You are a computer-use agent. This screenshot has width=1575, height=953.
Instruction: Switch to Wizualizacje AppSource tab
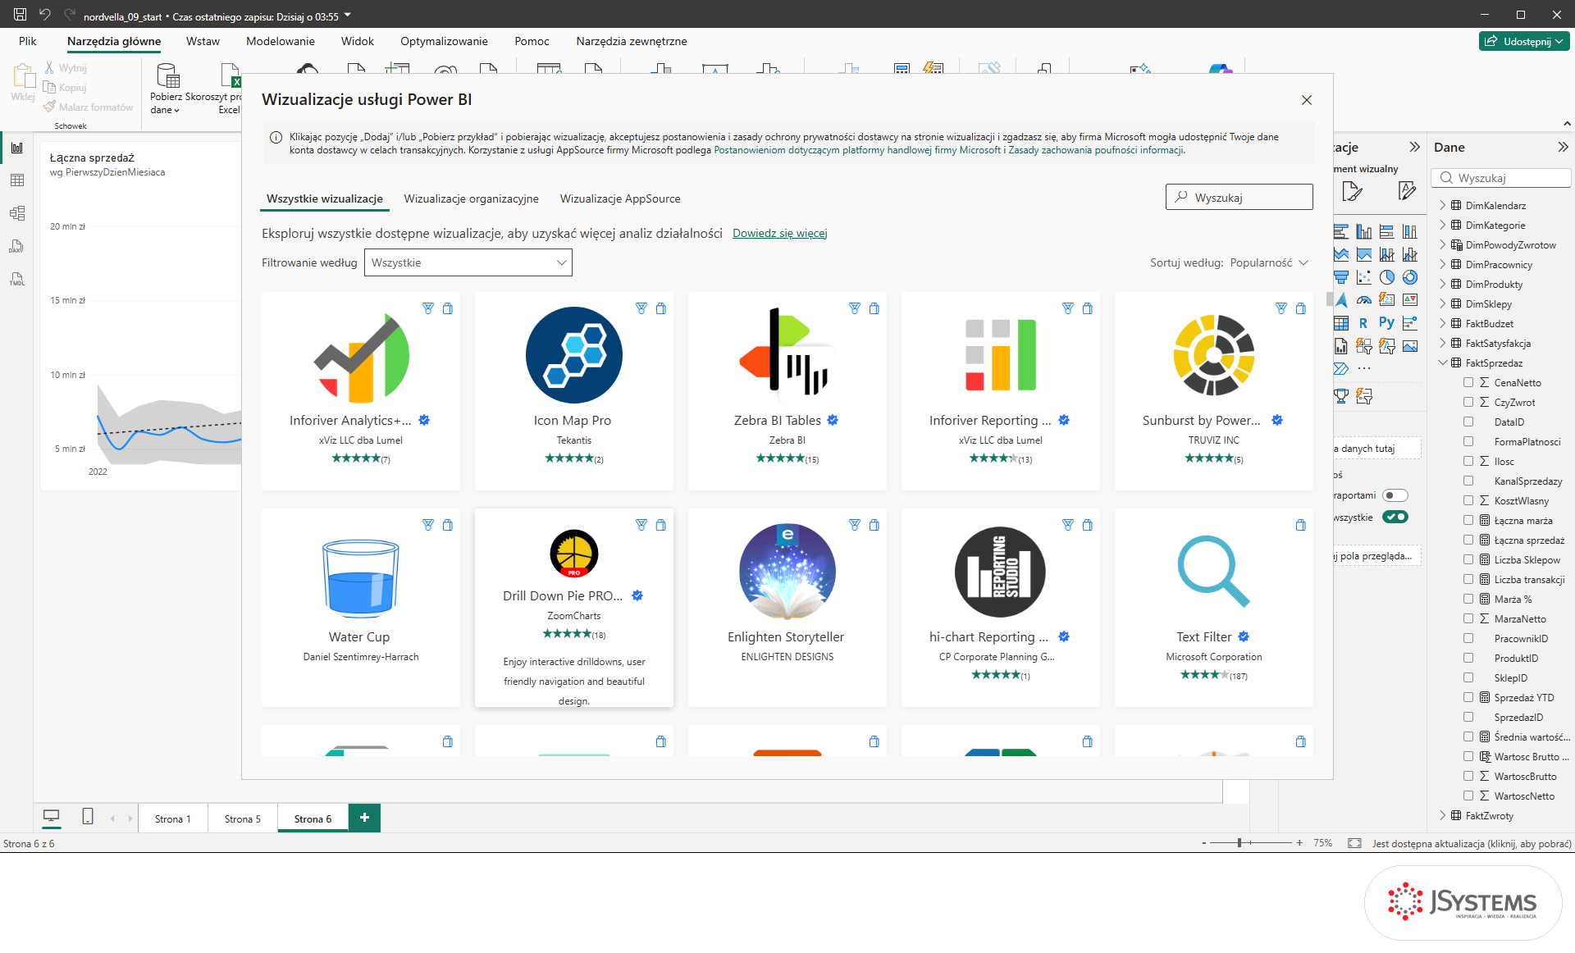click(620, 198)
